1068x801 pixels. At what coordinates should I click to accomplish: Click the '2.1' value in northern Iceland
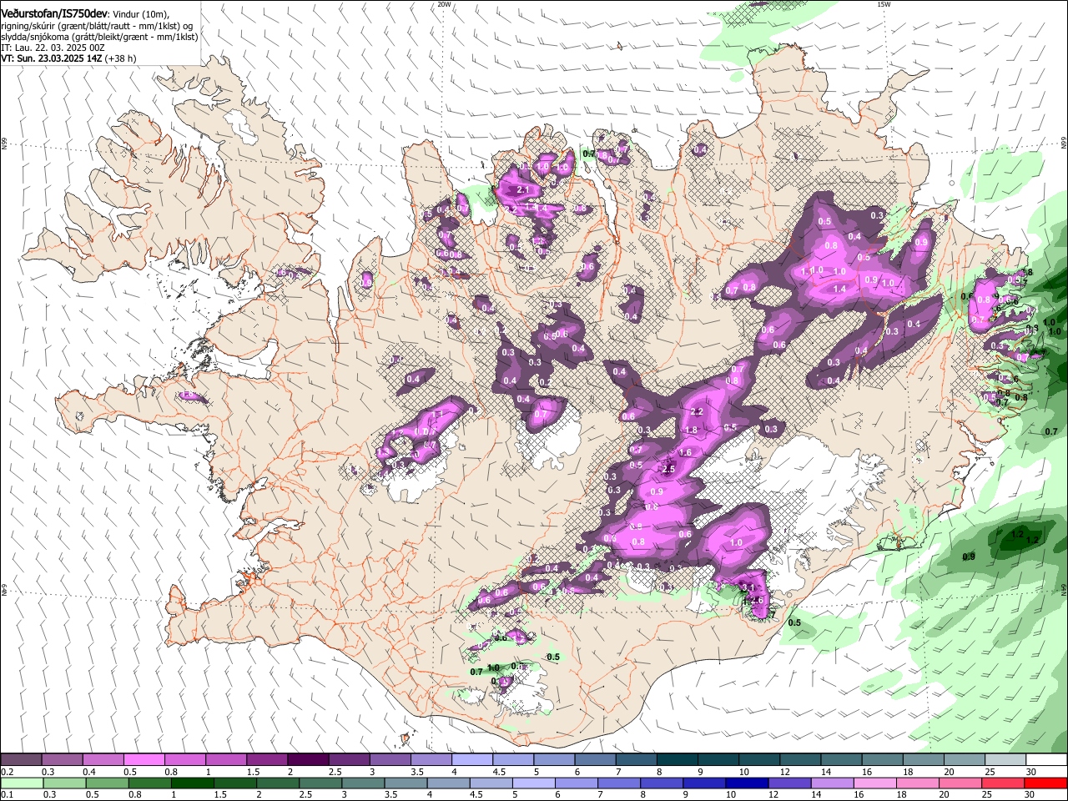point(524,190)
